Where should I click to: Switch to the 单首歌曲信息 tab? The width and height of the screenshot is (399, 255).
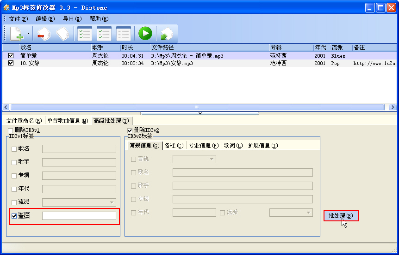pyautogui.click(x=68, y=121)
